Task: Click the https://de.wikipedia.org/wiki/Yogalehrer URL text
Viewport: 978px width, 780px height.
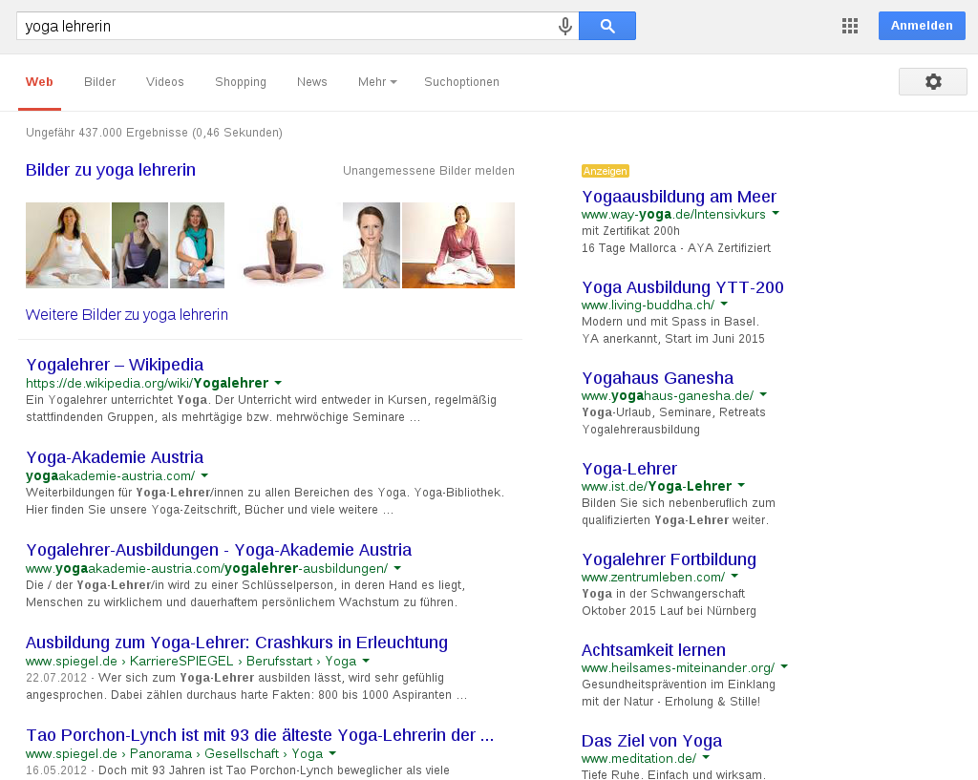Action: [147, 383]
